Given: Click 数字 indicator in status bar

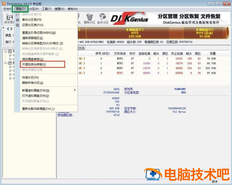Looking at the screenshot, I should coord(215,182).
